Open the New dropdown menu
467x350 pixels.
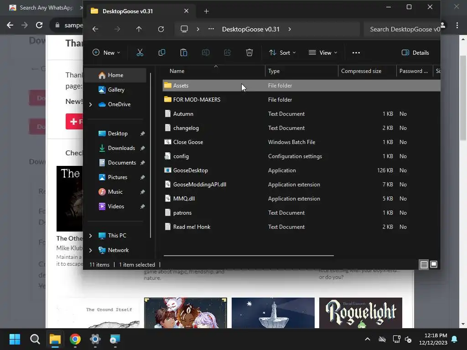point(106,53)
